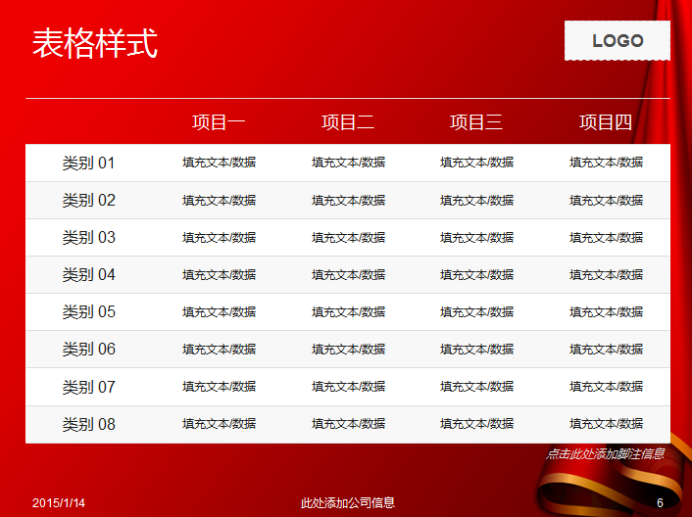
Task: Click 类别 02 cell under 项目一
Action: coord(219,201)
